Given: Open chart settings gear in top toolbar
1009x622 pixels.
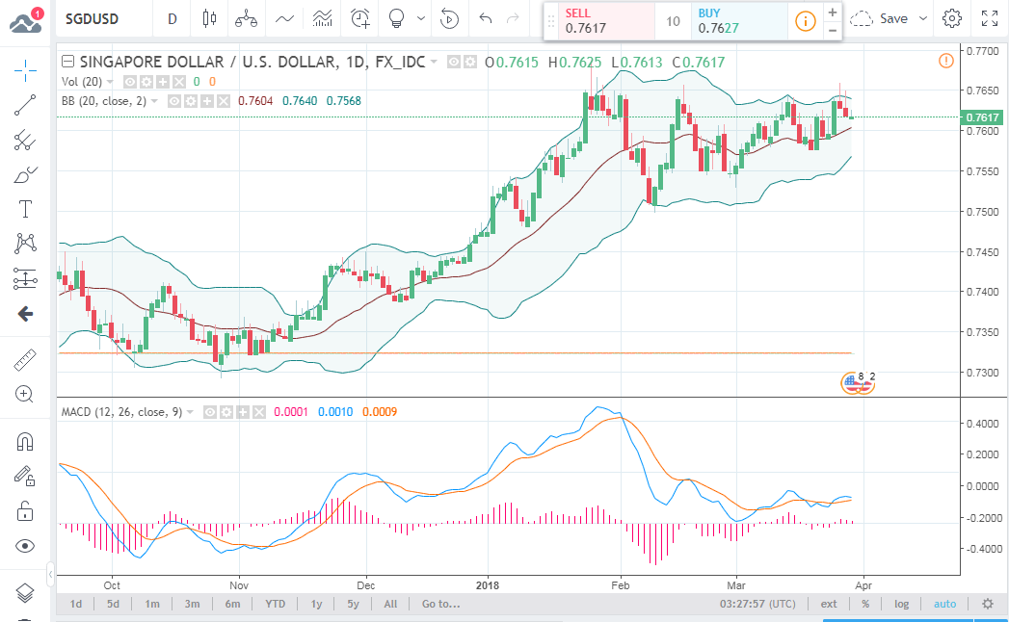Looking at the screenshot, I should click(x=952, y=18).
